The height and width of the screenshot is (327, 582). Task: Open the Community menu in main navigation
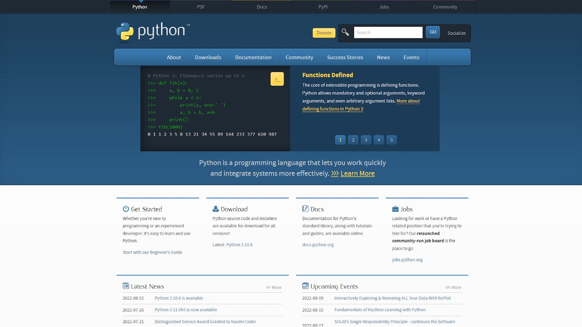pos(299,57)
